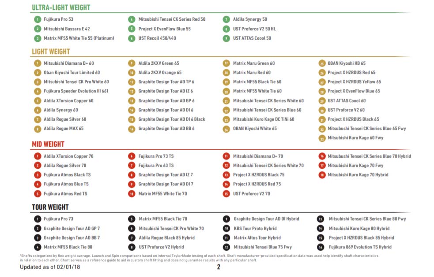Select the text "Mitsubishi Tensei Blue 75 Fwy"

click(263, 247)
